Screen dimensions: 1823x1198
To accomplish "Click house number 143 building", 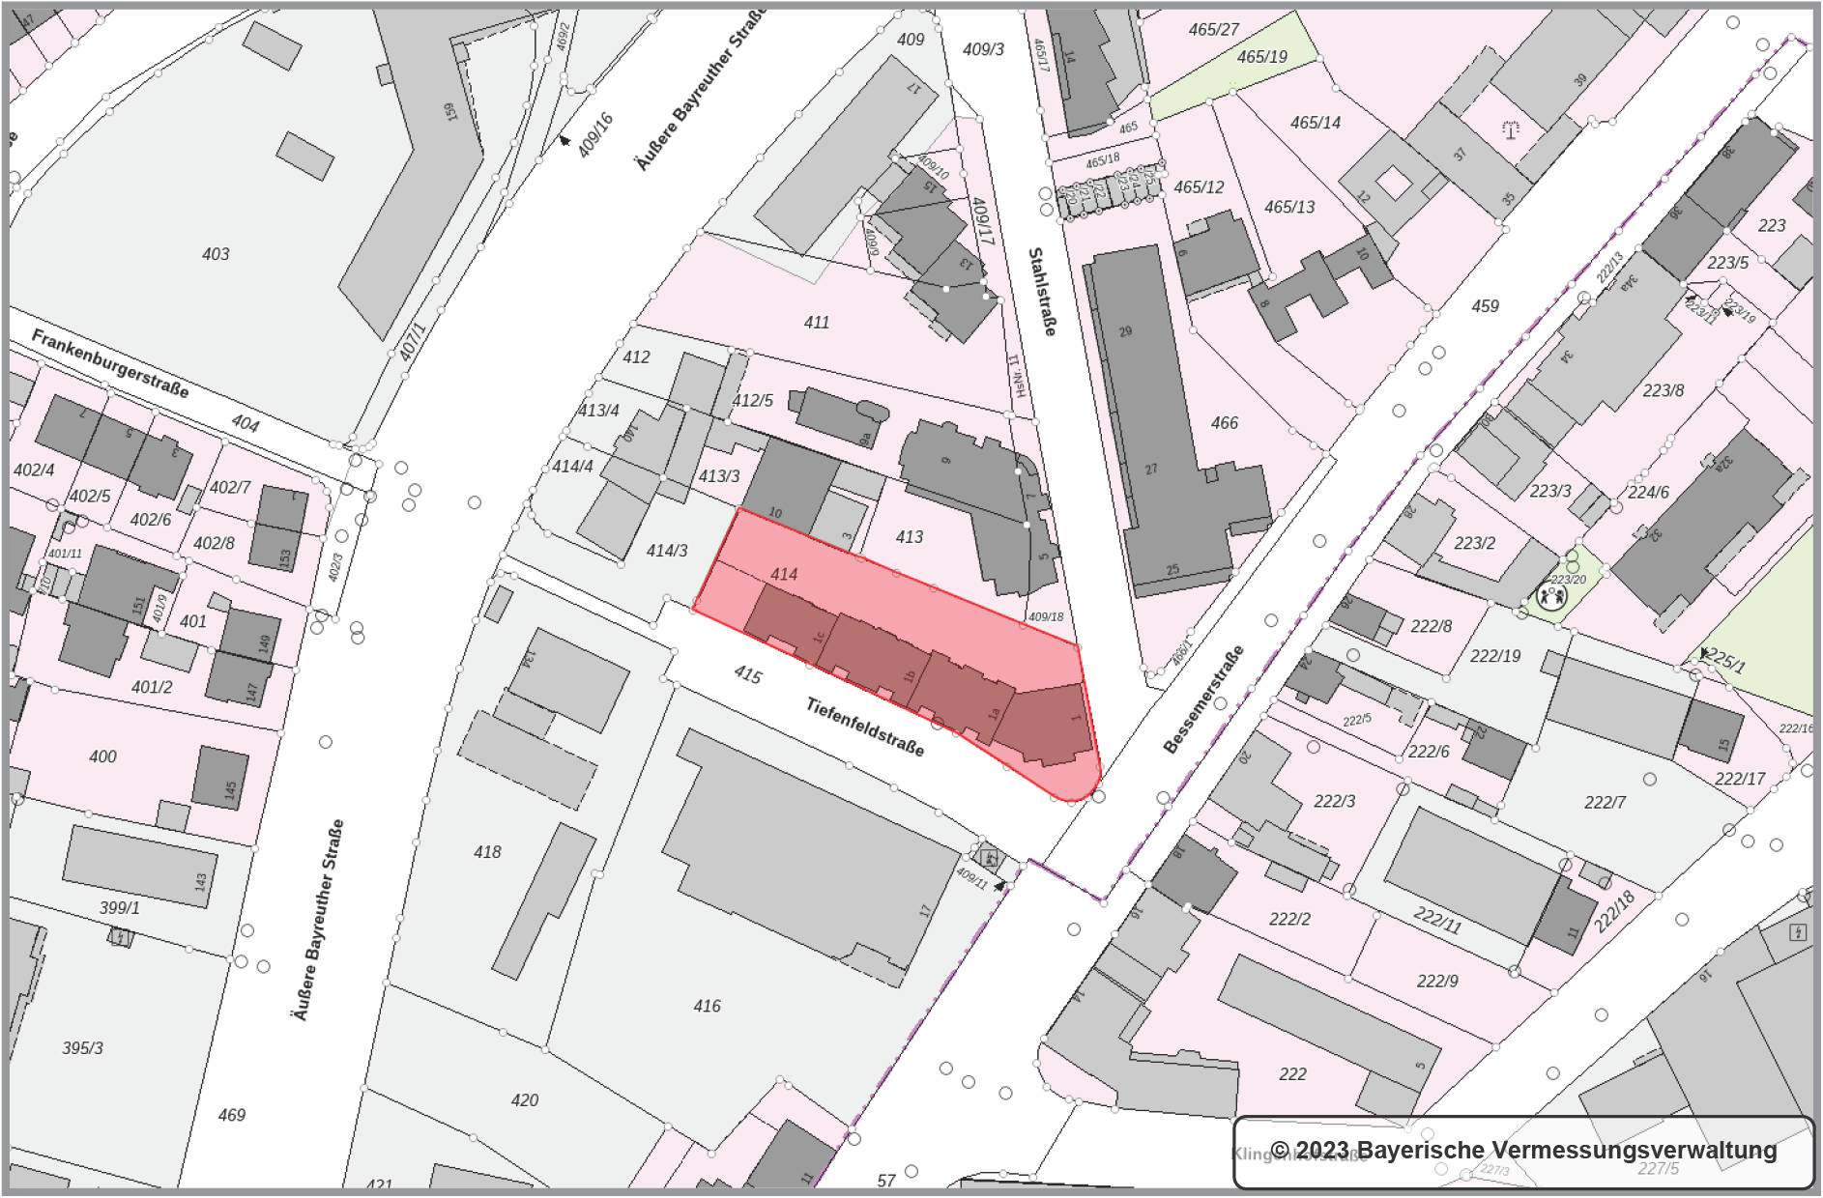I will click(140, 869).
